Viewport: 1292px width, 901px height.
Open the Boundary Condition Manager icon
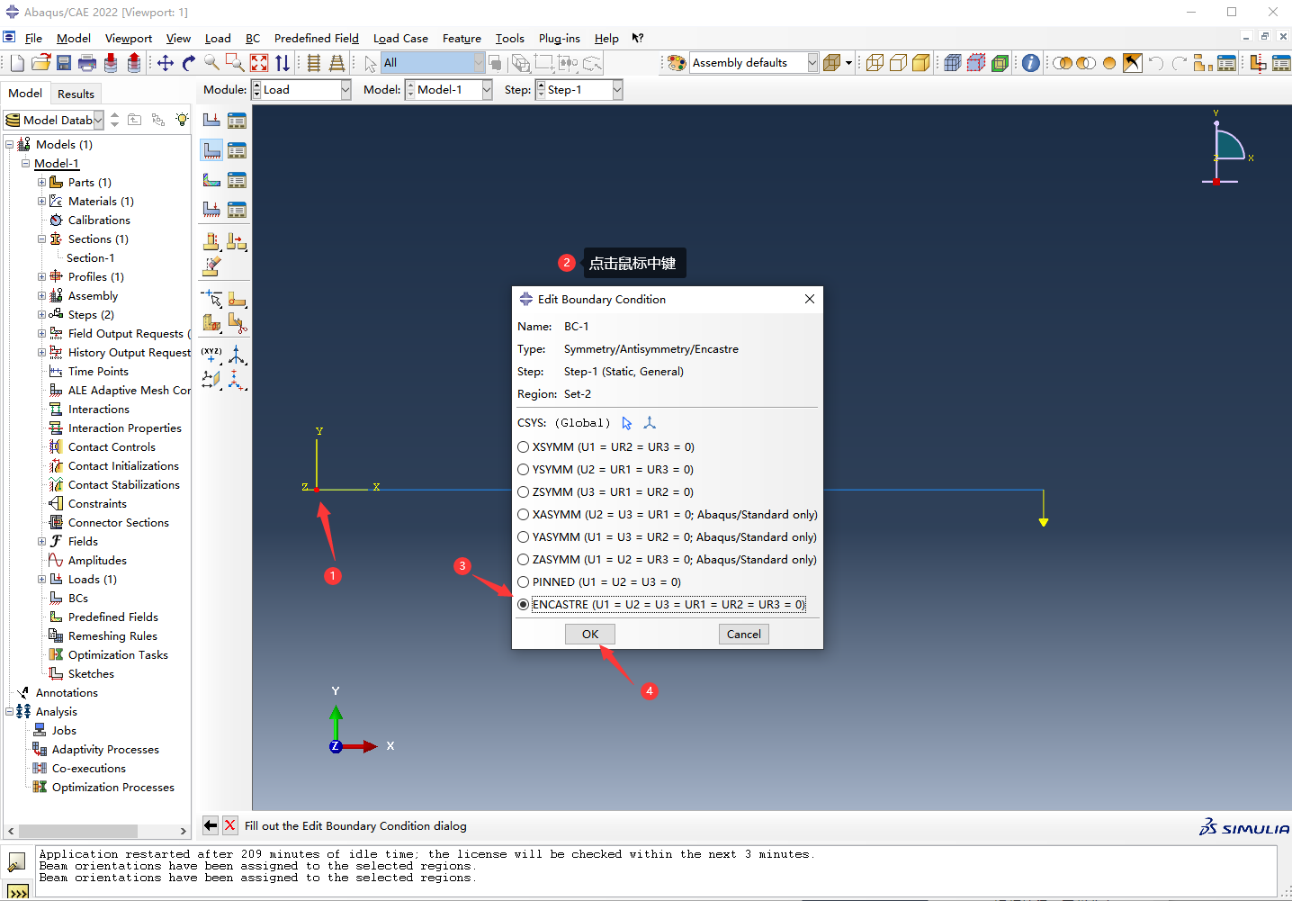[x=237, y=150]
